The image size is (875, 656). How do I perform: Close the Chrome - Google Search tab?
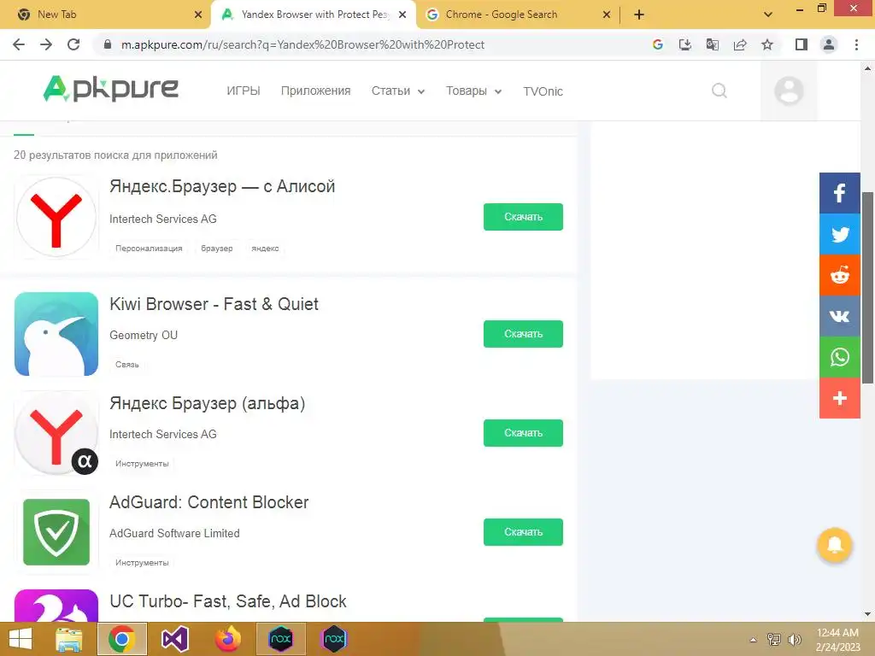coord(607,15)
